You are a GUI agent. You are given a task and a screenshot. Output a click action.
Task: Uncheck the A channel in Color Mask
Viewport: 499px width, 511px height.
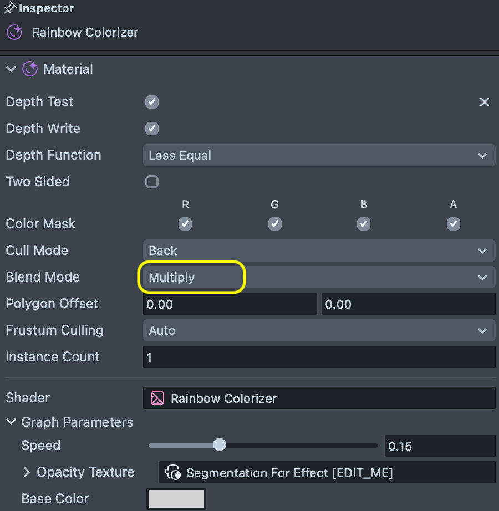click(453, 224)
